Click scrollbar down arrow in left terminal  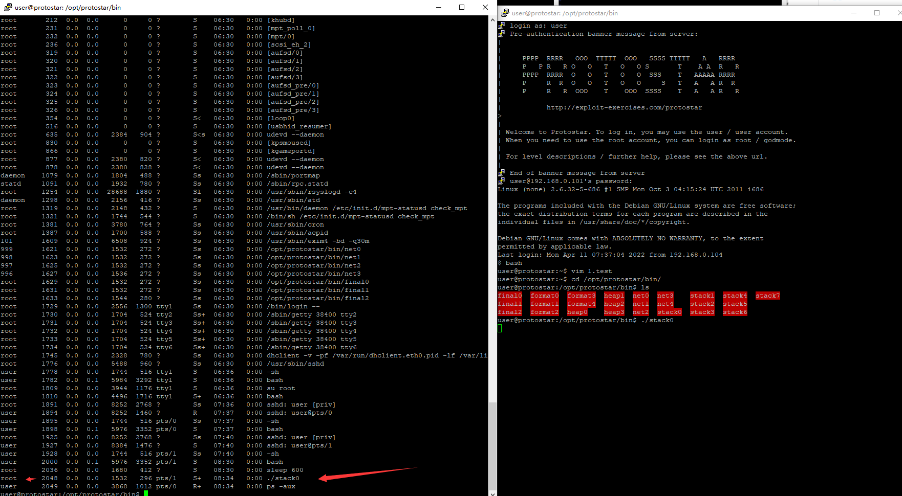tap(492, 493)
